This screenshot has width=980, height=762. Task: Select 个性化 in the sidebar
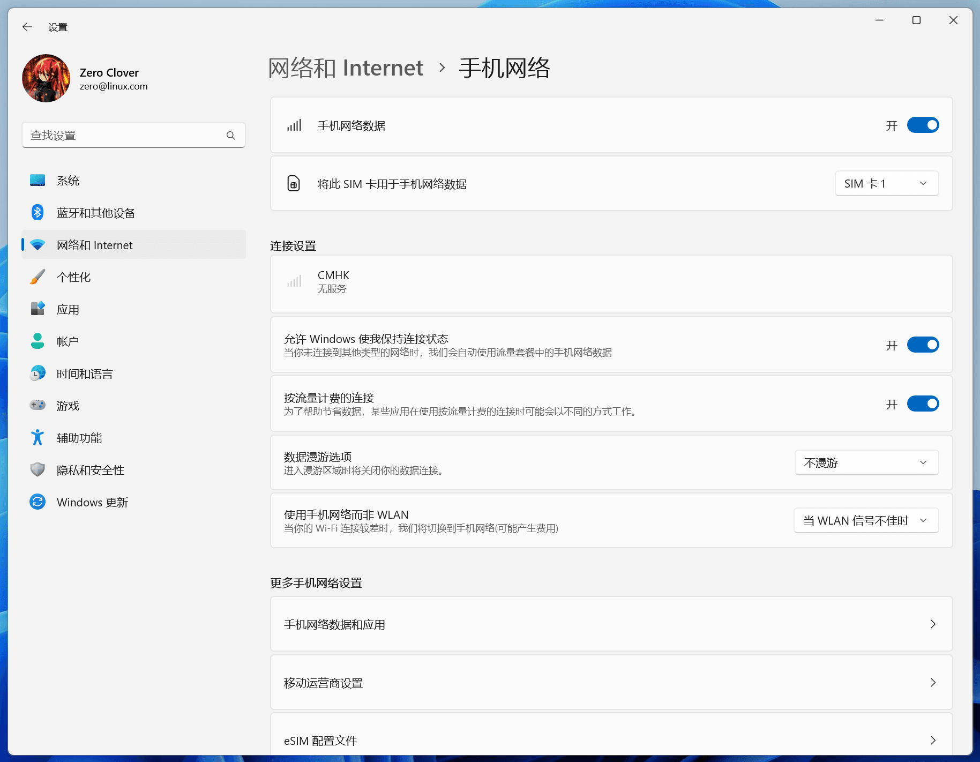tap(133, 277)
